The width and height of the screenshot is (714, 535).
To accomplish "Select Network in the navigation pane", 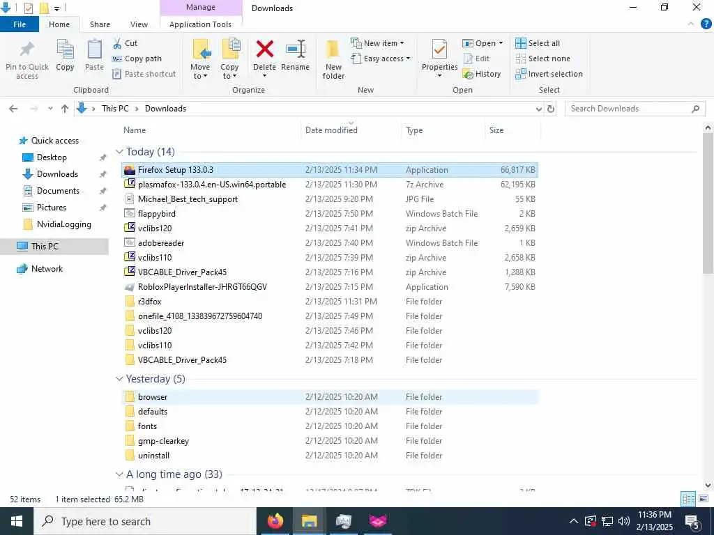I will click(47, 269).
